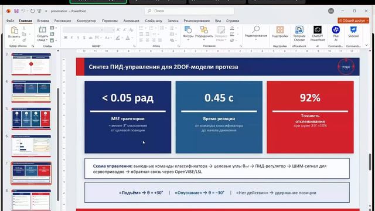Screen dimensions: 375x211
Task: Select the slide 5 thumbnail
Action: pyautogui.click(x=31, y=118)
